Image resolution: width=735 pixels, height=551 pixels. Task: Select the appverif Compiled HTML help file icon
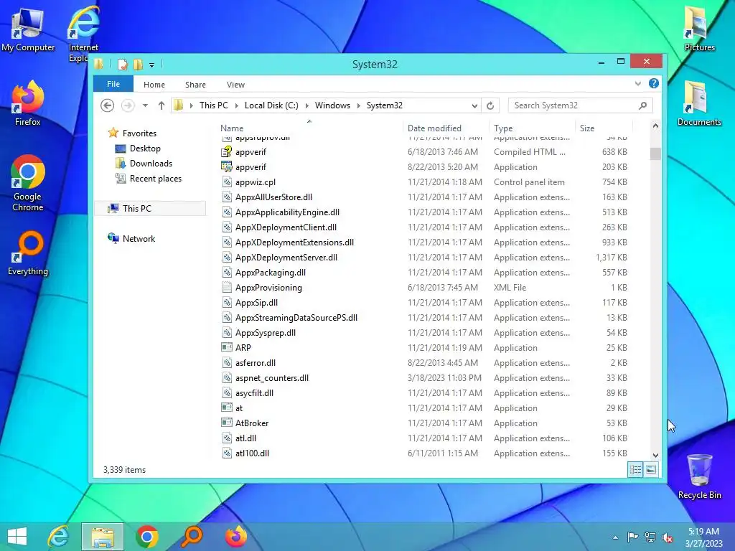pos(227,152)
